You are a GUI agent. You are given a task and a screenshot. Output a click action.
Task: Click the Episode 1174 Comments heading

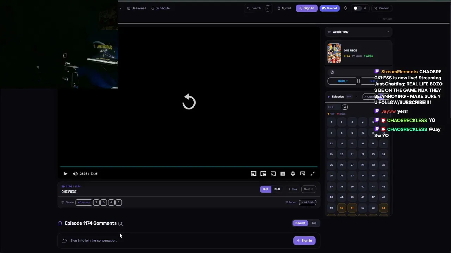pos(91,223)
